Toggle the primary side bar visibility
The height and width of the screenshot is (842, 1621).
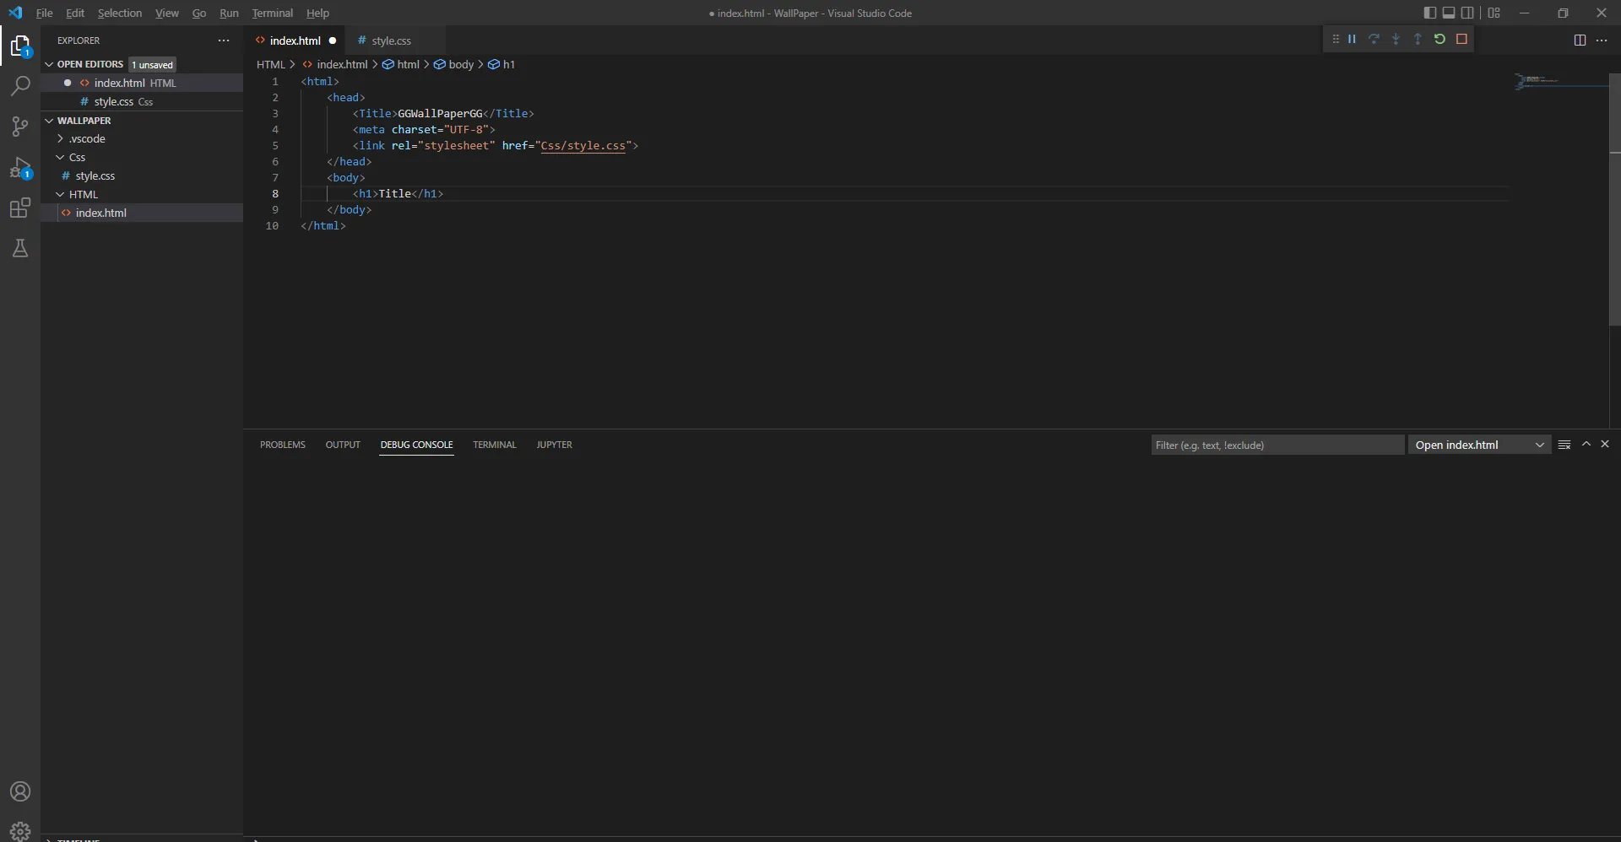point(1429,13)
